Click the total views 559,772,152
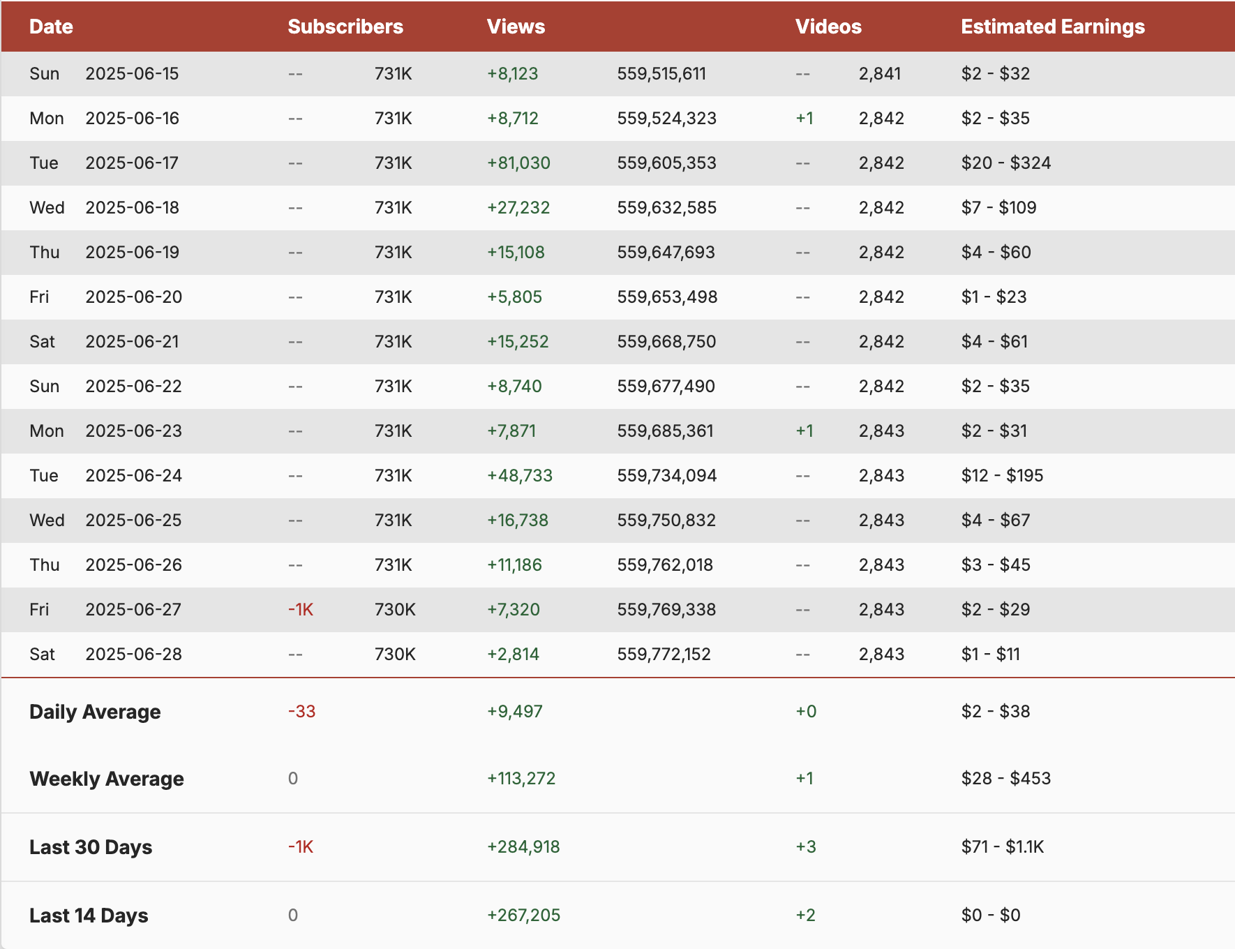The width and height of the screenshot is (1235, 949). (x=664, y=655)
